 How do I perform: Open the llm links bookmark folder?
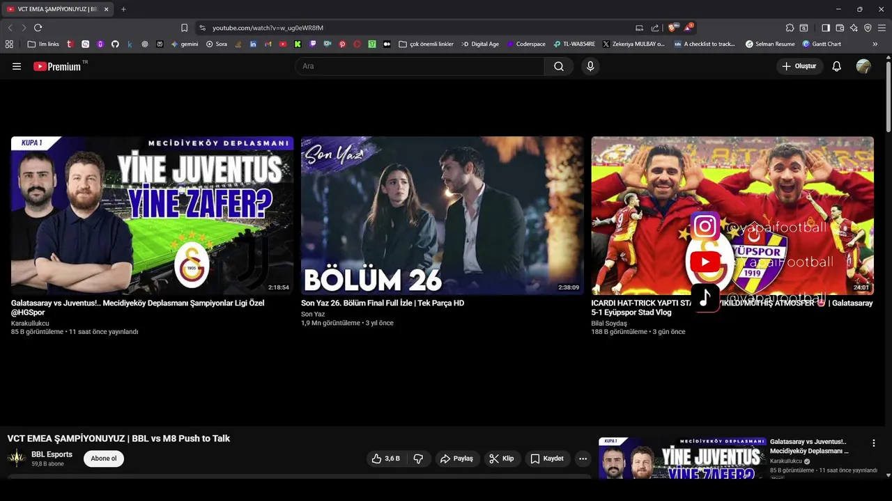(43, 44)
